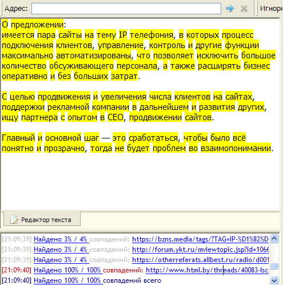Click the gray cancel X icon
This screenshot has width=283, height=285.
[244, 9]
